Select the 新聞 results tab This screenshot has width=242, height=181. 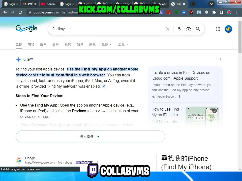click(x=68, y=44)
